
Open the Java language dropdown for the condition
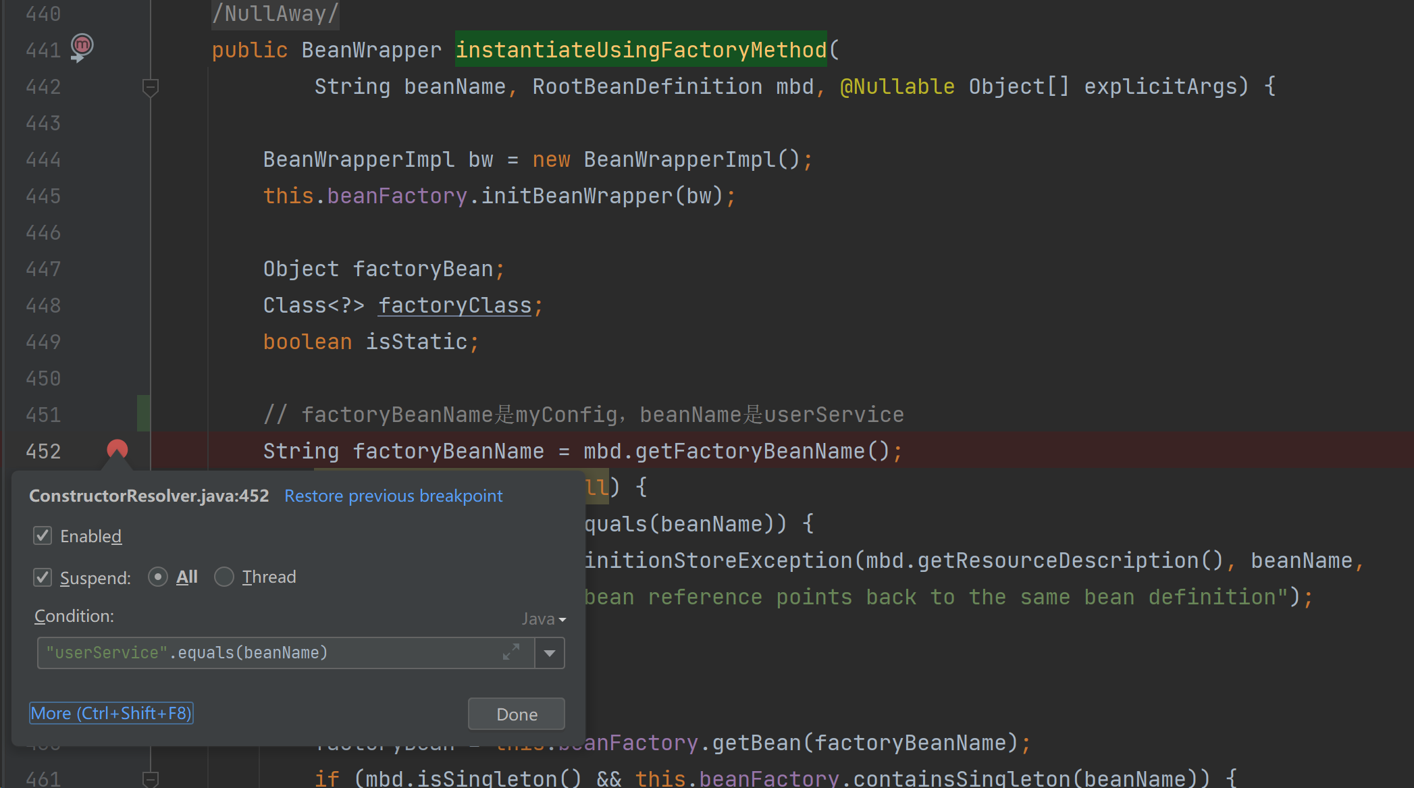tap(544, 619)
